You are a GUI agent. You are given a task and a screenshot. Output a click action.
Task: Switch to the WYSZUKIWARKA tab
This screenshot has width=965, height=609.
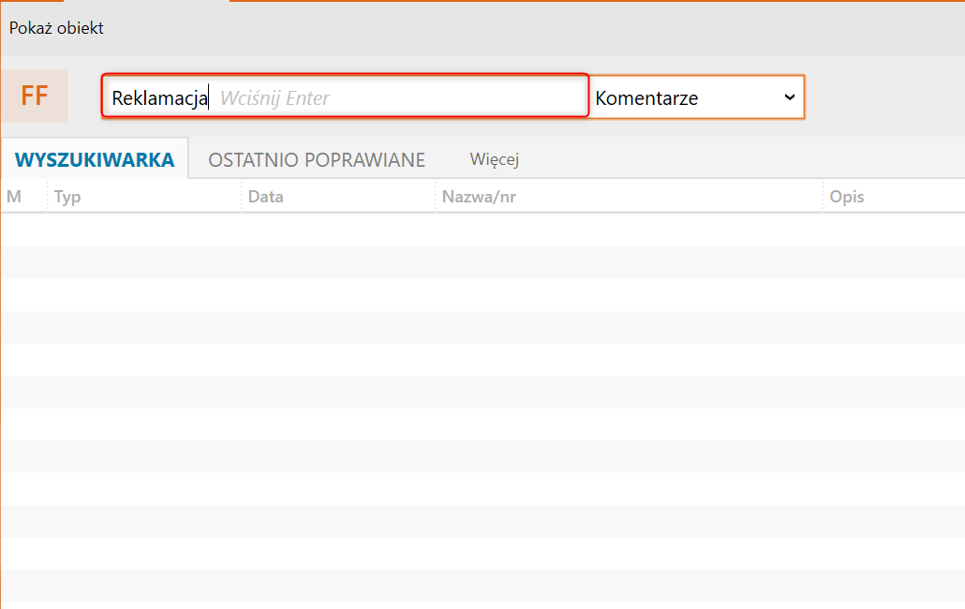pos(95,159)
